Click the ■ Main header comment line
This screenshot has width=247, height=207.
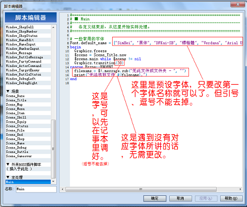pos(80,19)
